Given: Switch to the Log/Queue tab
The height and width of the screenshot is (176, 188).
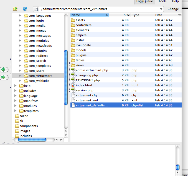Looking at the screenshot, I should pos(144,1).
